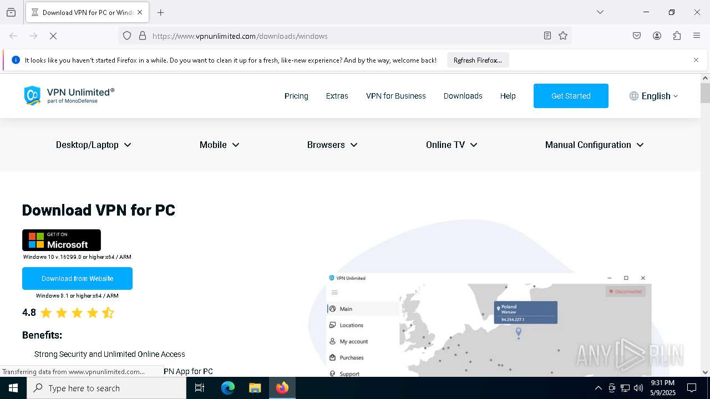
Task: Open the Firefox account icon
Action: click(657, 36)
